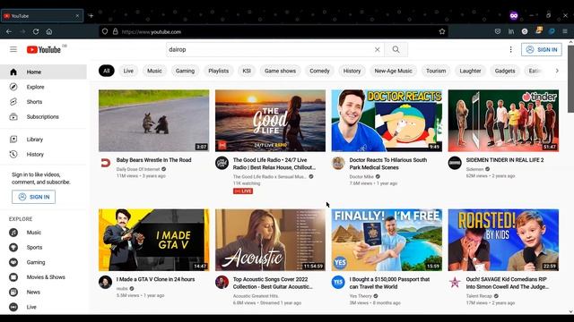The height and width of the screenshot is (322, 574).
Task: Select the Laughter filter chip
Action: (x=470, y=71)
